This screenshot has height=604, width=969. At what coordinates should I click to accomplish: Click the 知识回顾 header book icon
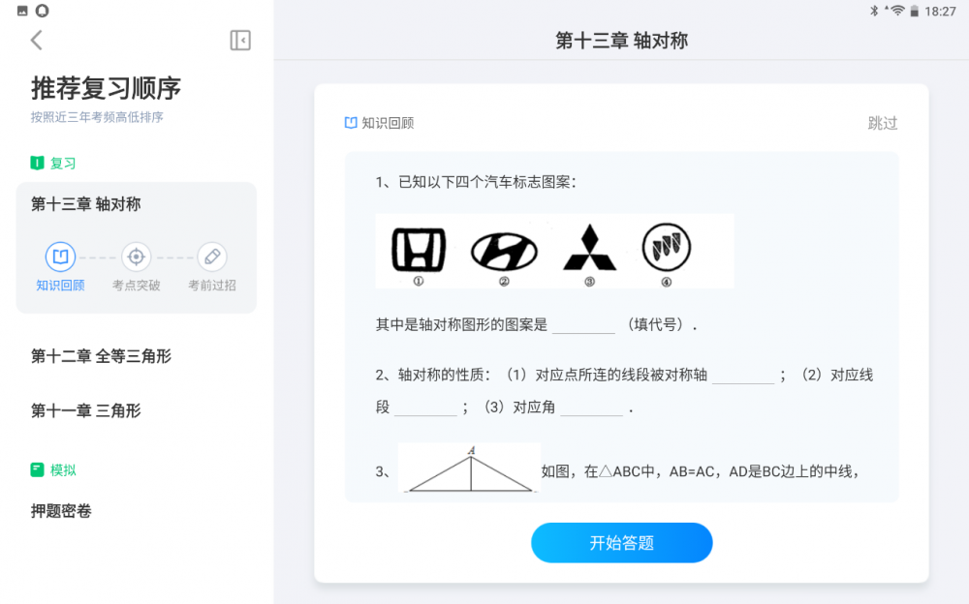pyautogui.click(x=351, y=123)
